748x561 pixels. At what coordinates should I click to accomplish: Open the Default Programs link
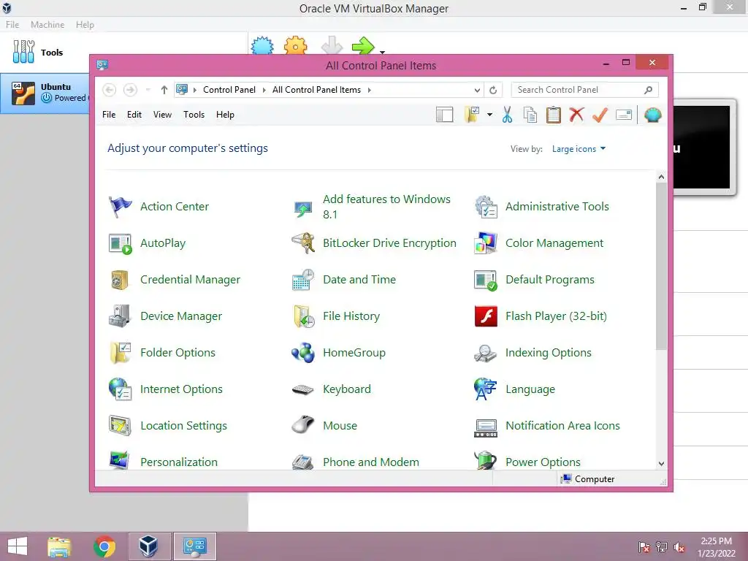click(549, 280)
